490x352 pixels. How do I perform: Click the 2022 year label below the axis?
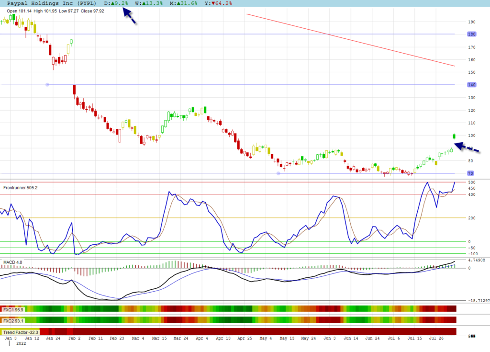21,343
